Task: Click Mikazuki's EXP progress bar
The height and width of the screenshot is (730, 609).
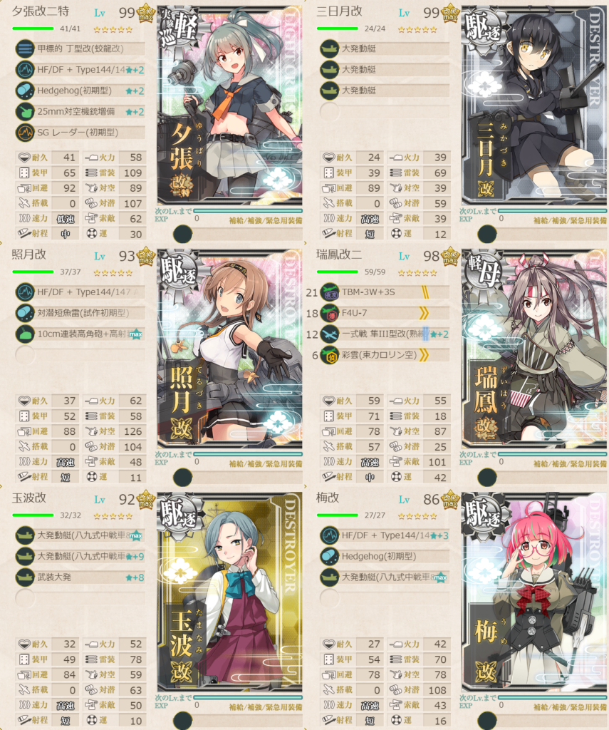Action: 552,211
